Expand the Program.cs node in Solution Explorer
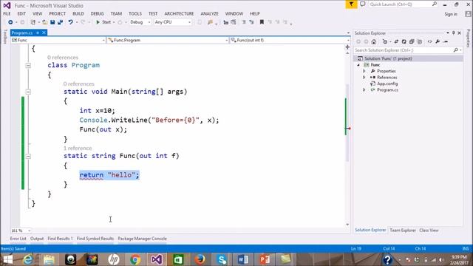Viewport: 473px width, 266px height. (364, 90)
